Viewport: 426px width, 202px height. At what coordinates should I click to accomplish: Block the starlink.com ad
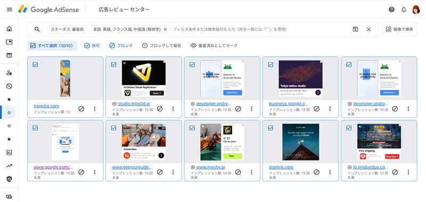[316, 172]
